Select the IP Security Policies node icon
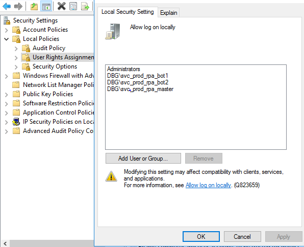304x247 pixels. tap(16, 122)
